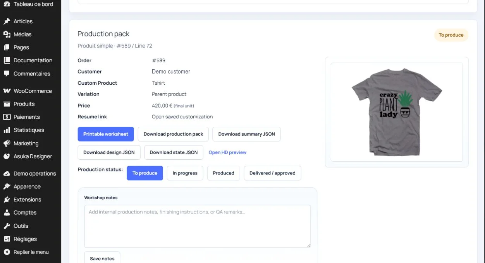Click the WooCommerce logo icon

7,91
